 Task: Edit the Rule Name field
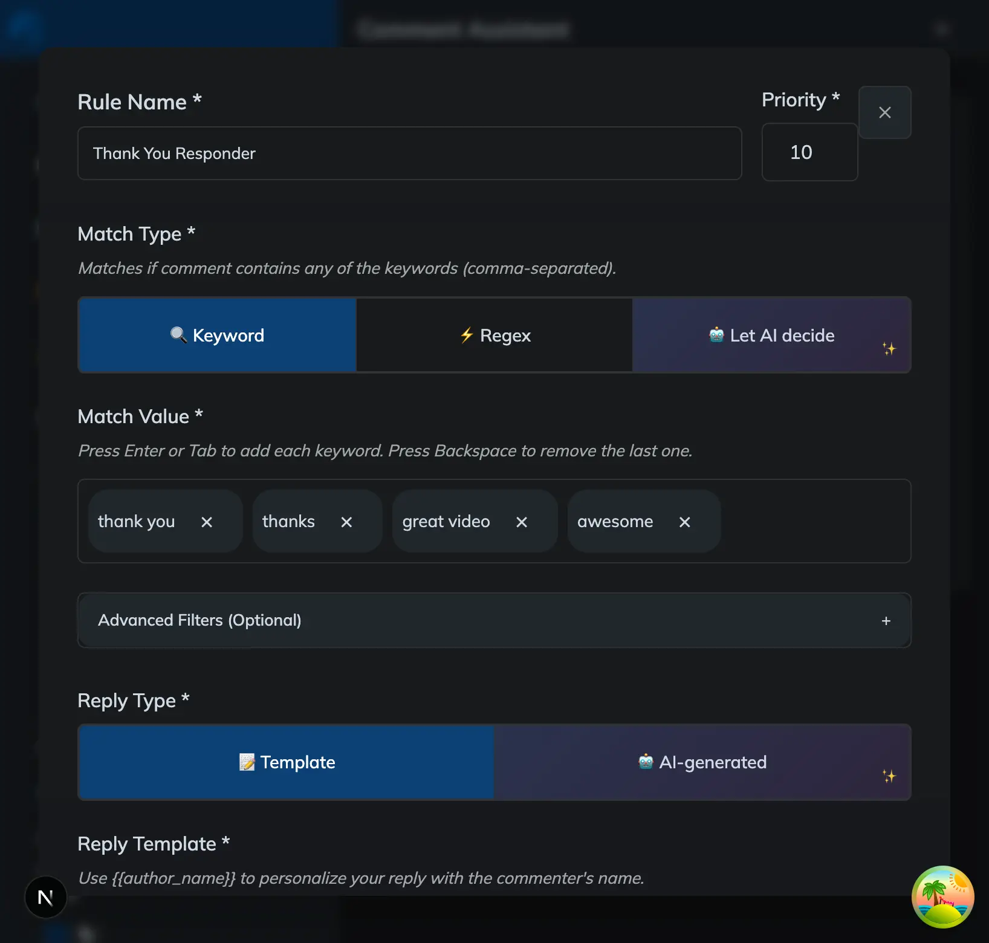click(x=409, y=153)
